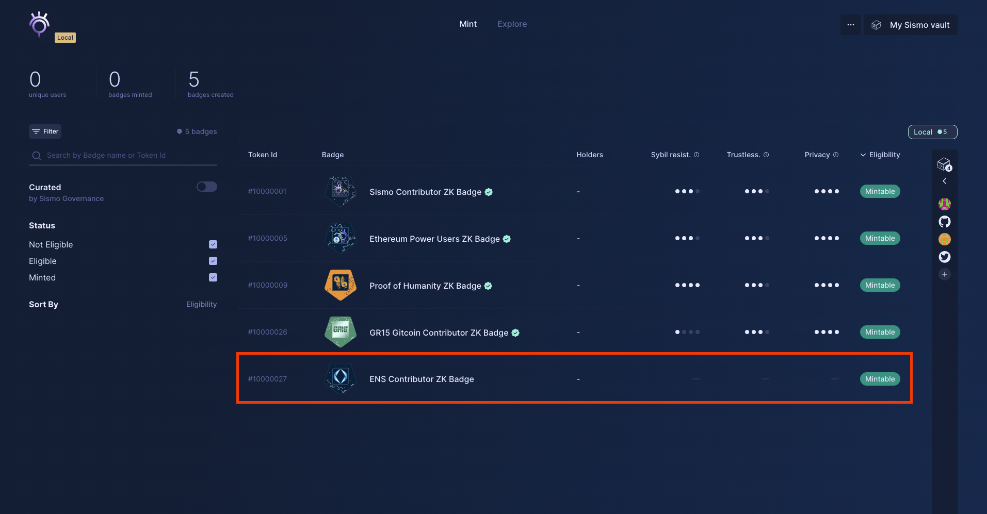The width and height of the screenshot is (987, 514).
Task: Click the badges minted stat
Action: 130,84
